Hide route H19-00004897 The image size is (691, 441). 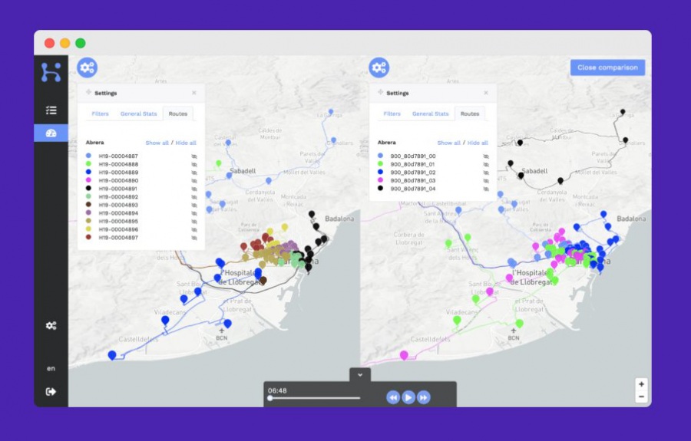click(x=194, y=238)
